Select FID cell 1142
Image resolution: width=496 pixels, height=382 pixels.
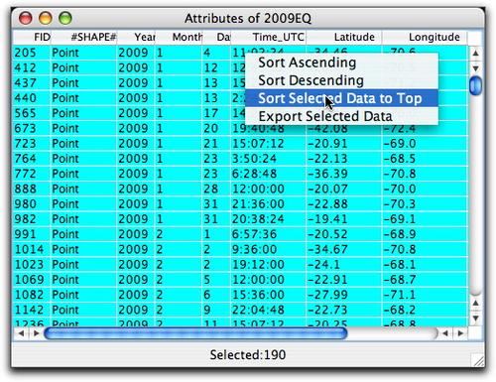tap(32, 311)
